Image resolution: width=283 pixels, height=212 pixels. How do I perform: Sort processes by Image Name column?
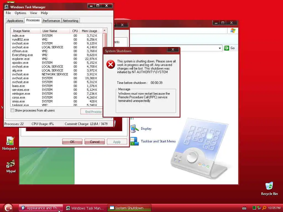(25, 31)
